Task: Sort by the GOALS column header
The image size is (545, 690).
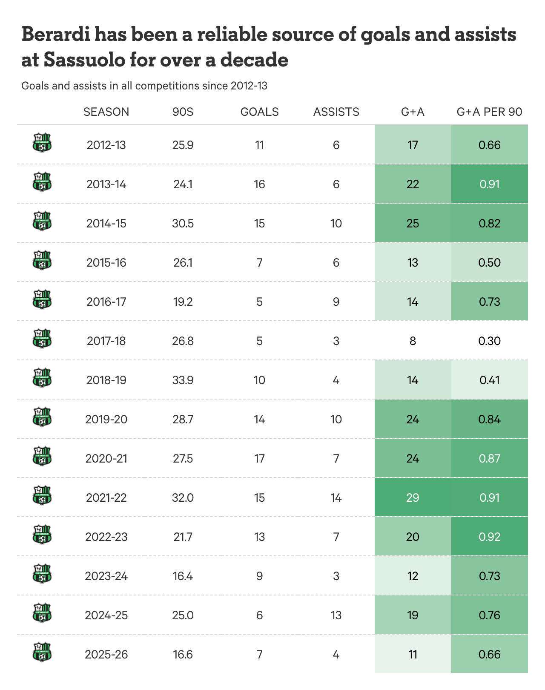Action: [x=259, y=112]
